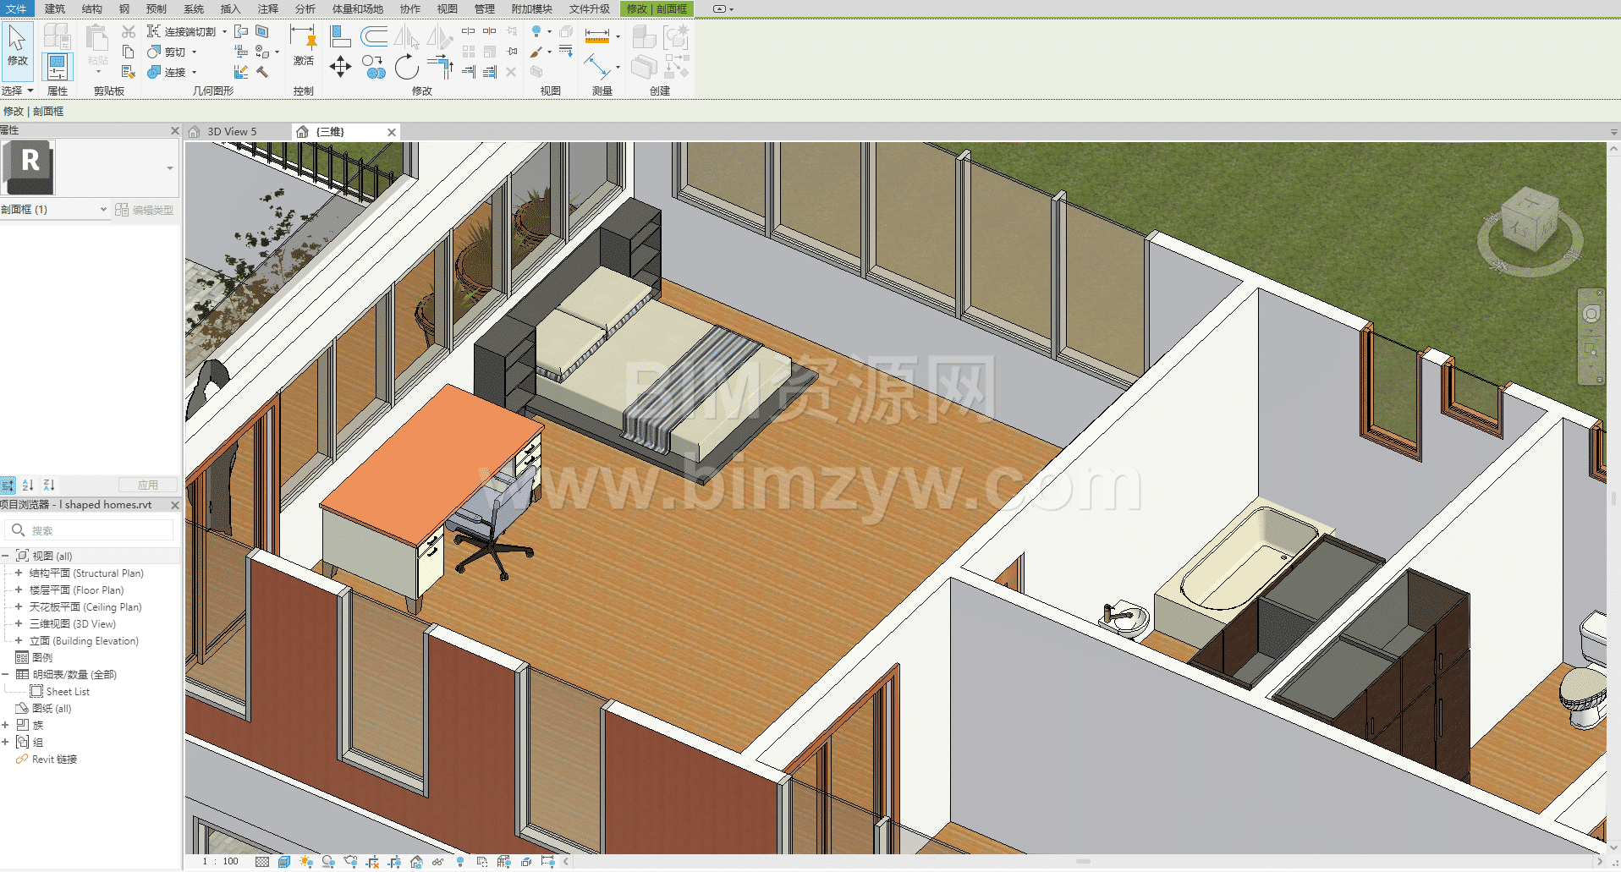This screenshot has height=872, width=1621.
Task: Click the 编辑类型 edit type button
Action: pos(145,210)
